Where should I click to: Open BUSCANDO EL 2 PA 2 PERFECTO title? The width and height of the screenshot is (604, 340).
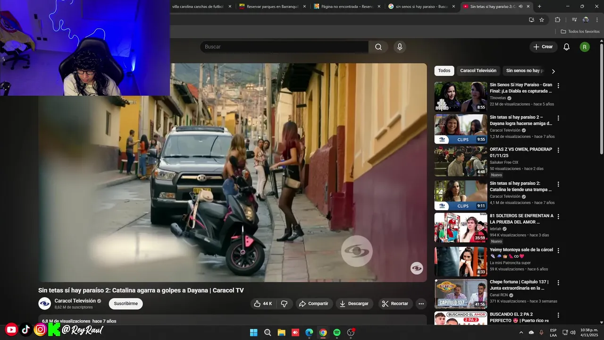click(x=519, y=317)
